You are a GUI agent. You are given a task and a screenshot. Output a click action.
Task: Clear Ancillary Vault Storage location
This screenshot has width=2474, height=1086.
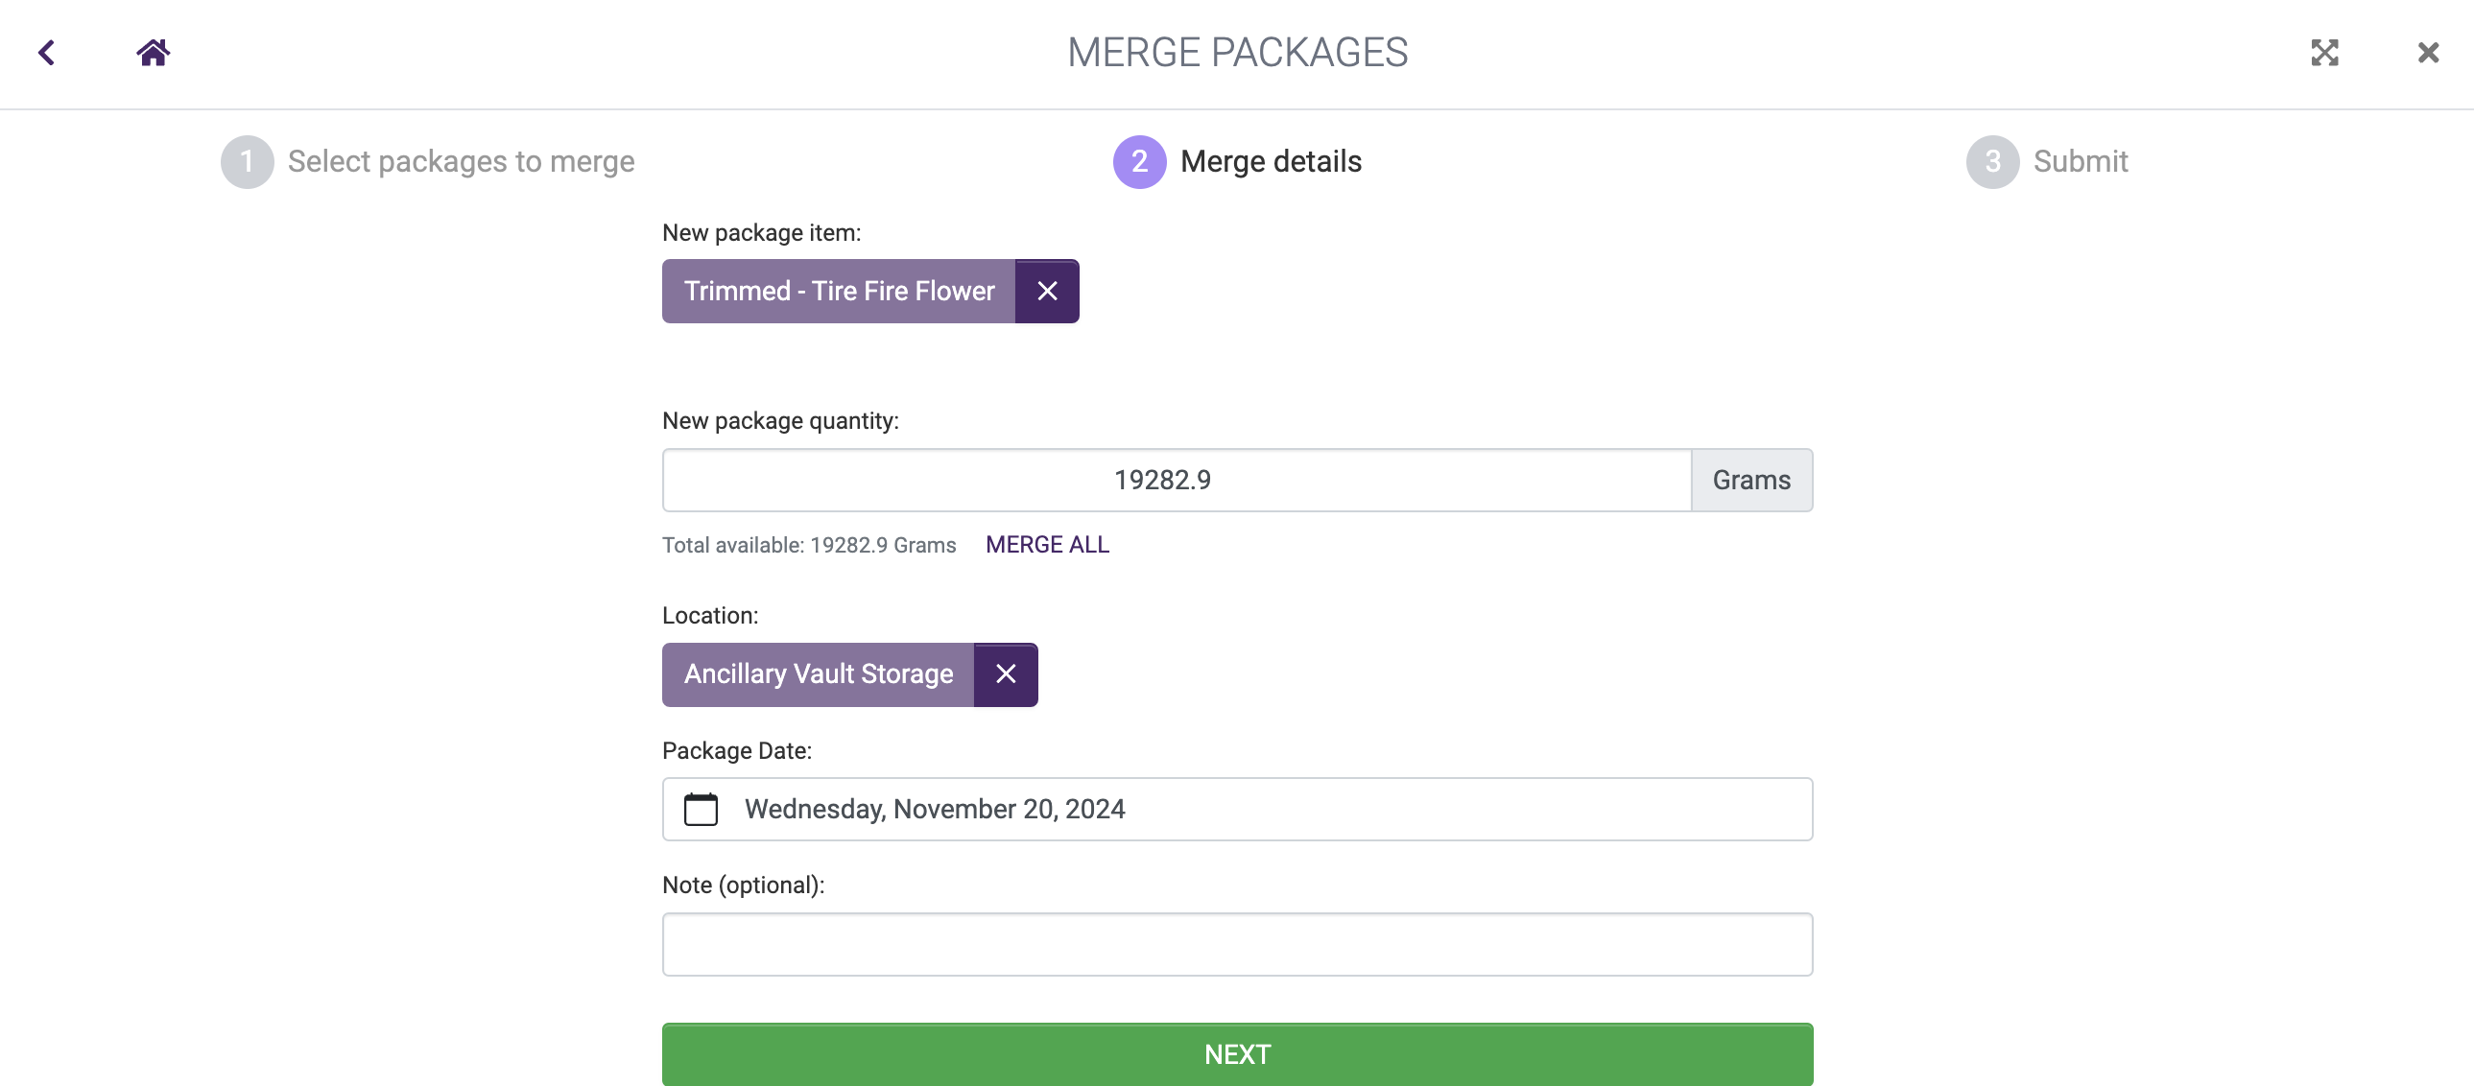(1006, 674)
